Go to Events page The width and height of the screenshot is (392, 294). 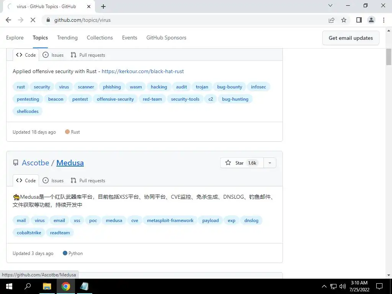[129, 38]
